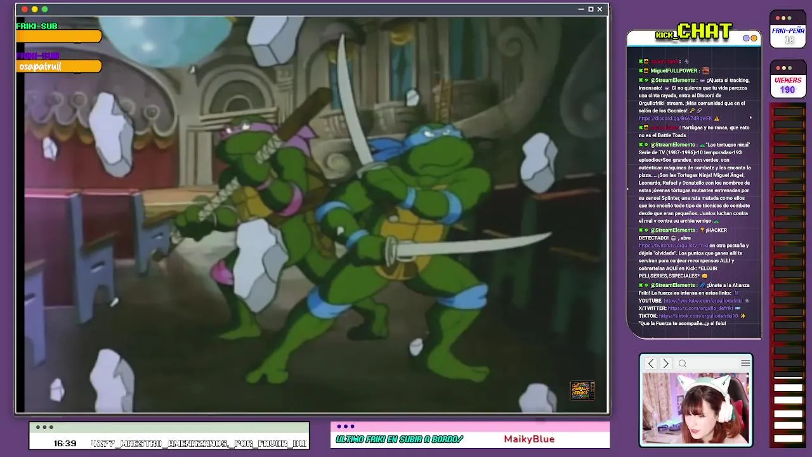Open the hamburger menu in the webcam window
This screenshot has width=812, height=457.
point(745,363)
